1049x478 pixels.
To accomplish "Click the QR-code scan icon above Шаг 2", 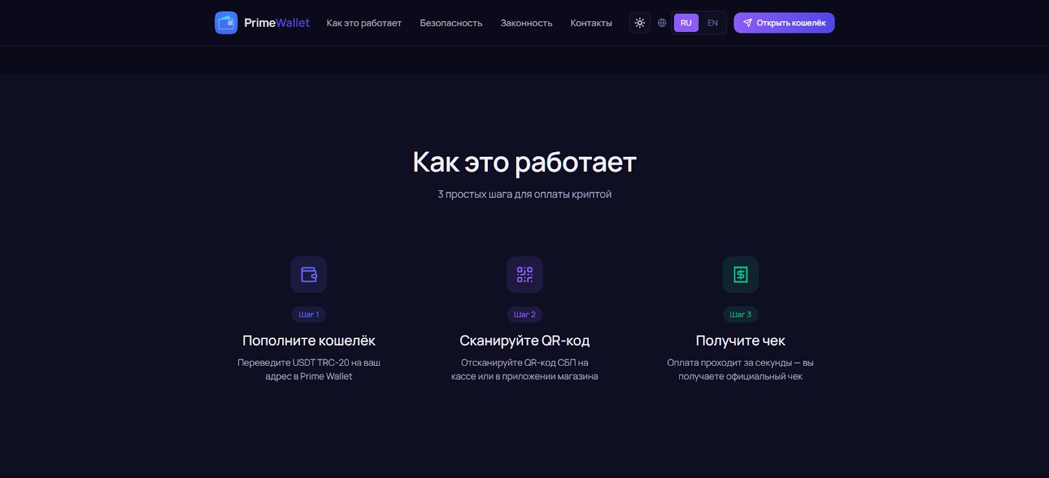I will tap(524, 275).
